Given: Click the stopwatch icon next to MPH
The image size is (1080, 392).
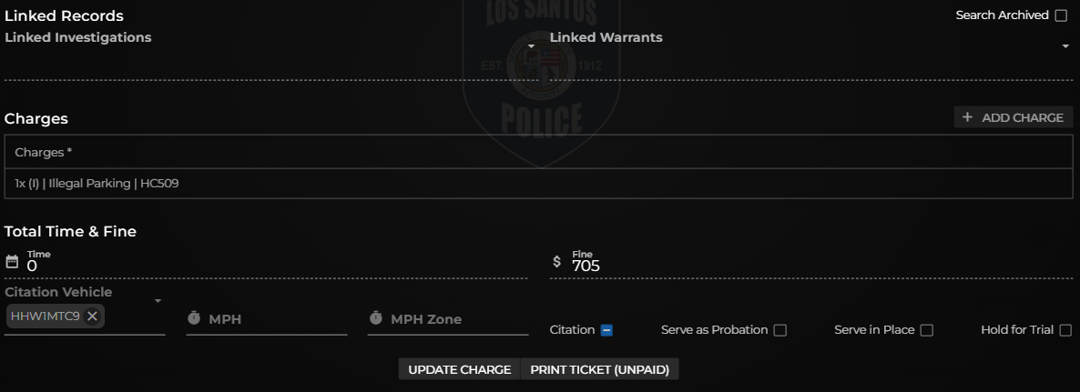Looking at the screenshot, I should click(194, 318).
